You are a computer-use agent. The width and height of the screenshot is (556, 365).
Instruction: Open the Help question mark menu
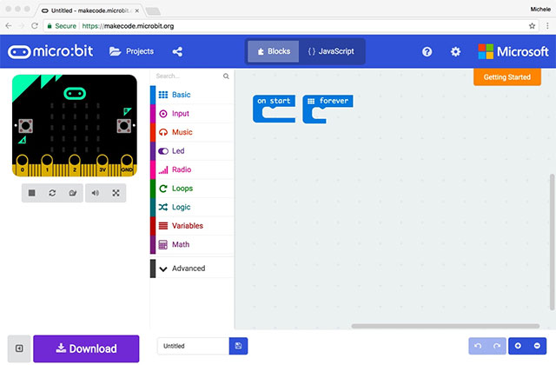(x=427, y=52)
